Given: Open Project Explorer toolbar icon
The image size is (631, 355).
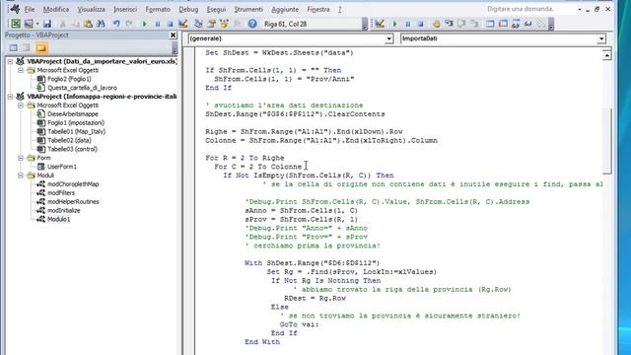Looking at the screenshot, I should 198,24.
